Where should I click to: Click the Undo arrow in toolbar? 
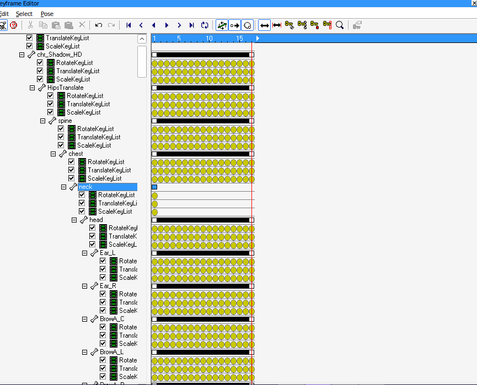(x=99, y=25)
